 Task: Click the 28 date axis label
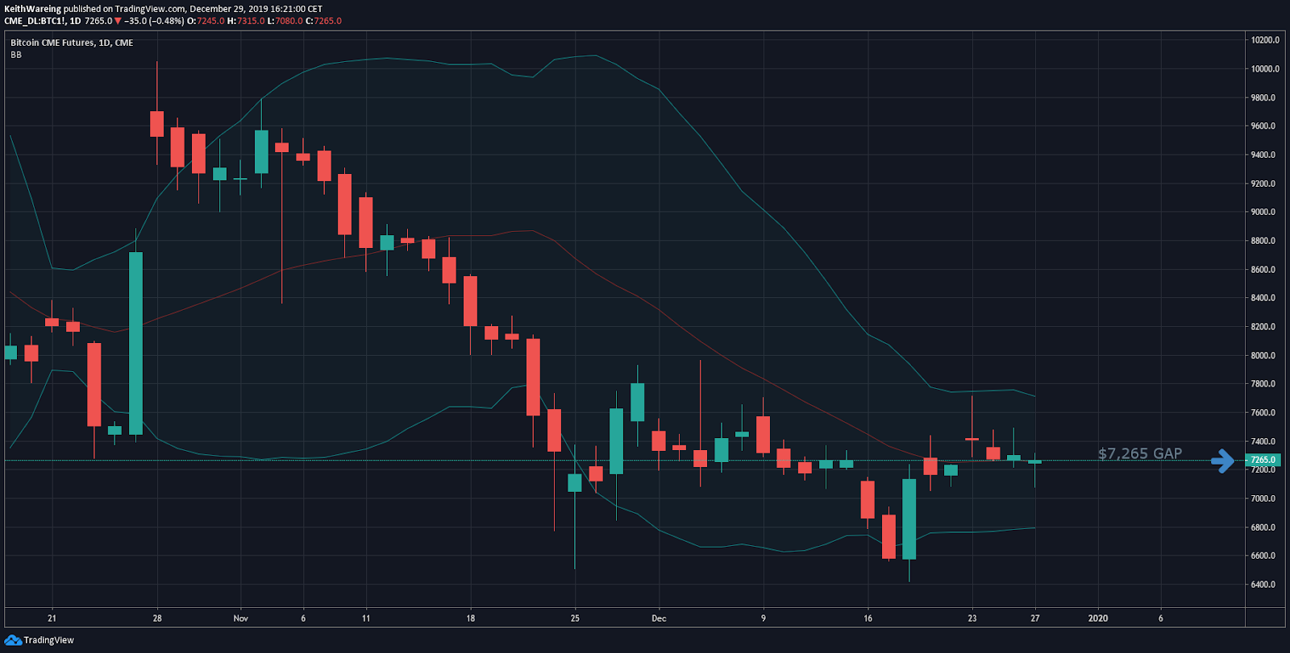157,618
